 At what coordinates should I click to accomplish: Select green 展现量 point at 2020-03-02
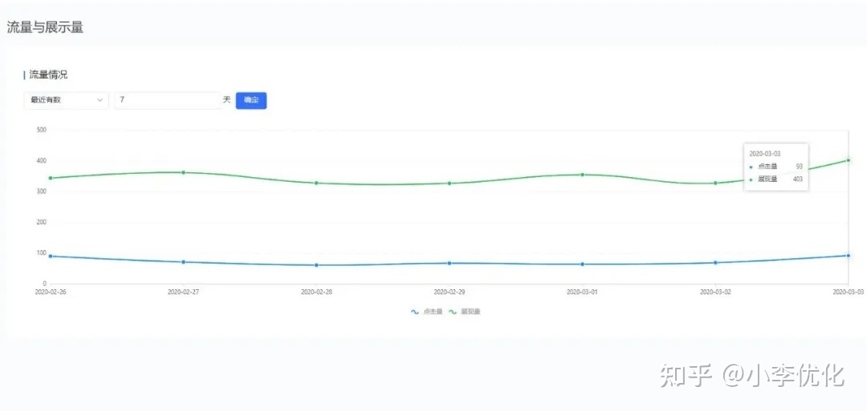pos(715,183)
